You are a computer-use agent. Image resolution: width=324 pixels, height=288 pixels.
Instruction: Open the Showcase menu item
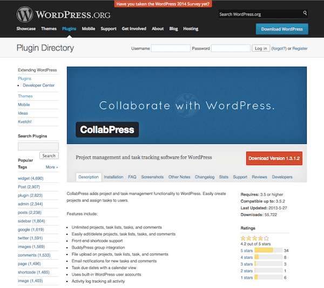tap(26, 29)
